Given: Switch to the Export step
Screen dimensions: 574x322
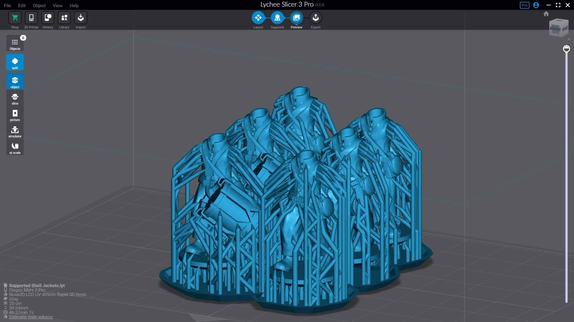Looking at the screenshot, I should click(x=316, y=18).
